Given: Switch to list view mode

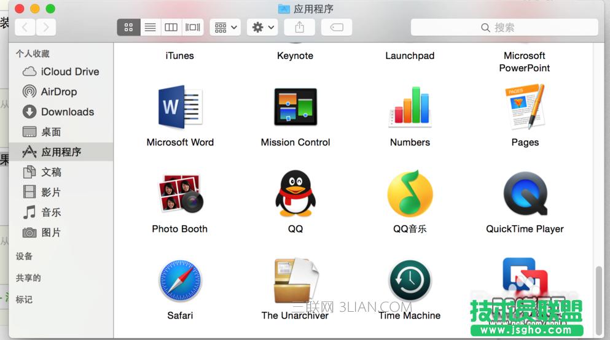Looking at the screenshot, I should coord(150,27).
